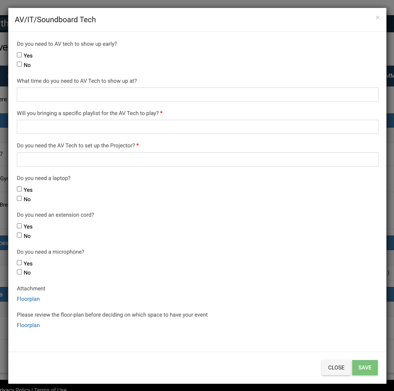
Task: Click the AV/IT/Soundboard Tech dialog title
Action: pos(55,20)
